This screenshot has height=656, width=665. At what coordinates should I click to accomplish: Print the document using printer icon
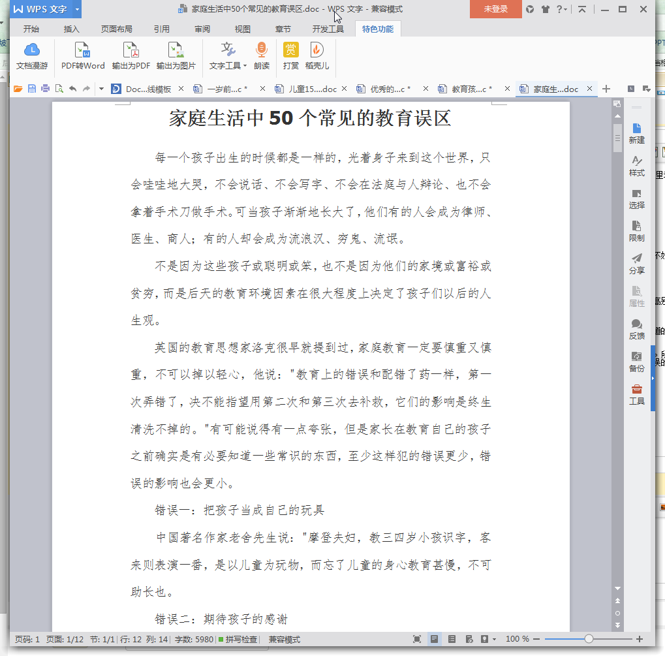click(46, 89)
